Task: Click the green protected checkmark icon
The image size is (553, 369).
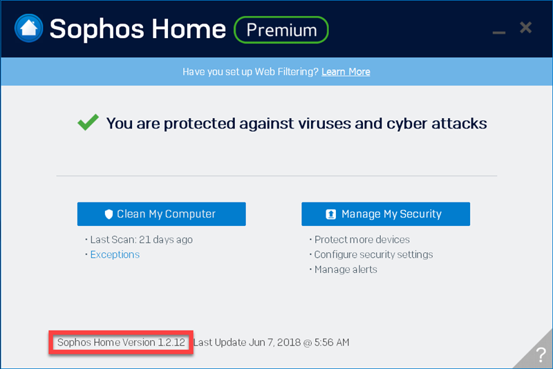Action: coord(88,123)
